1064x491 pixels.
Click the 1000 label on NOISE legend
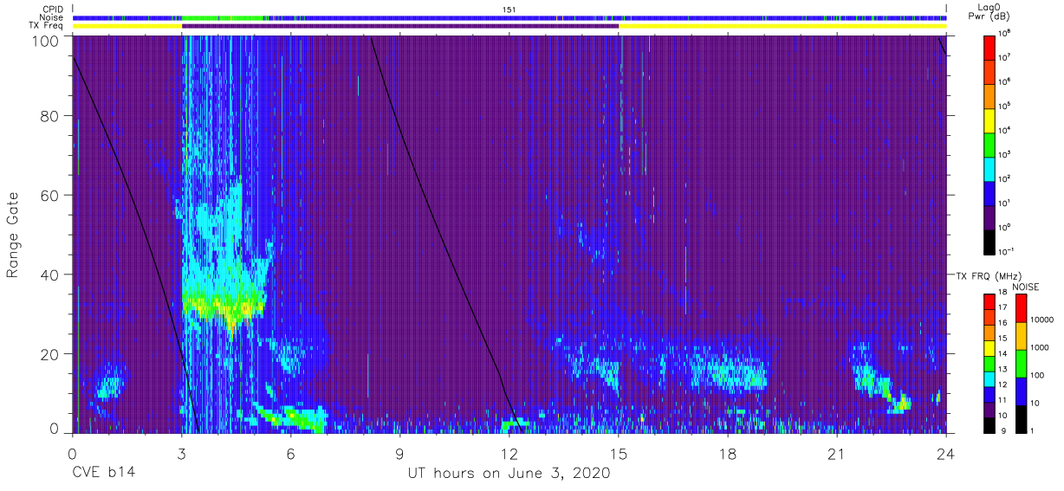tap(1041, 347)
